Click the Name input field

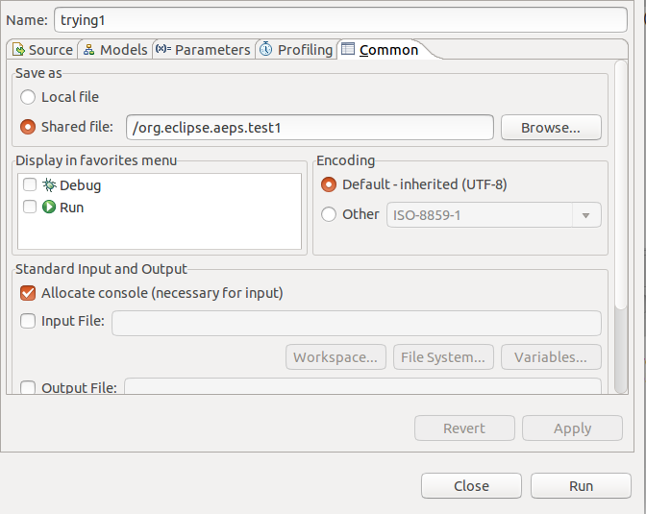pos(340,20)
